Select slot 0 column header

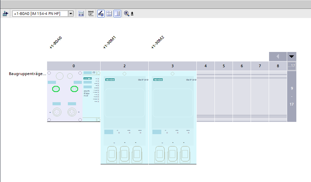74,66
